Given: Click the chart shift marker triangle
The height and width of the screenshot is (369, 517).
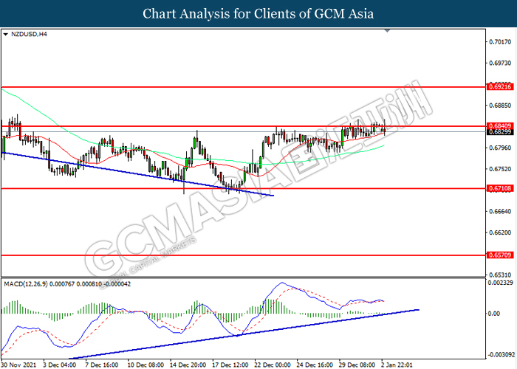Looking at the screenshot, I should click(x=388, y=31).
